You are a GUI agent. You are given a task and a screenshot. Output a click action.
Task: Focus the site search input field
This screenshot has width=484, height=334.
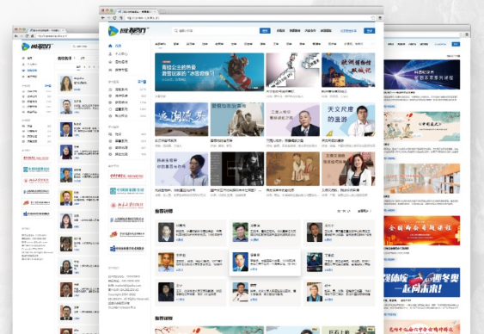point(216,31)
